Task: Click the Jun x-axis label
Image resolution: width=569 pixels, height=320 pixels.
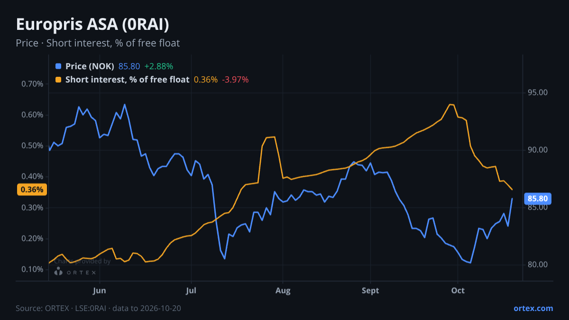Action: (x=100, y=291)
